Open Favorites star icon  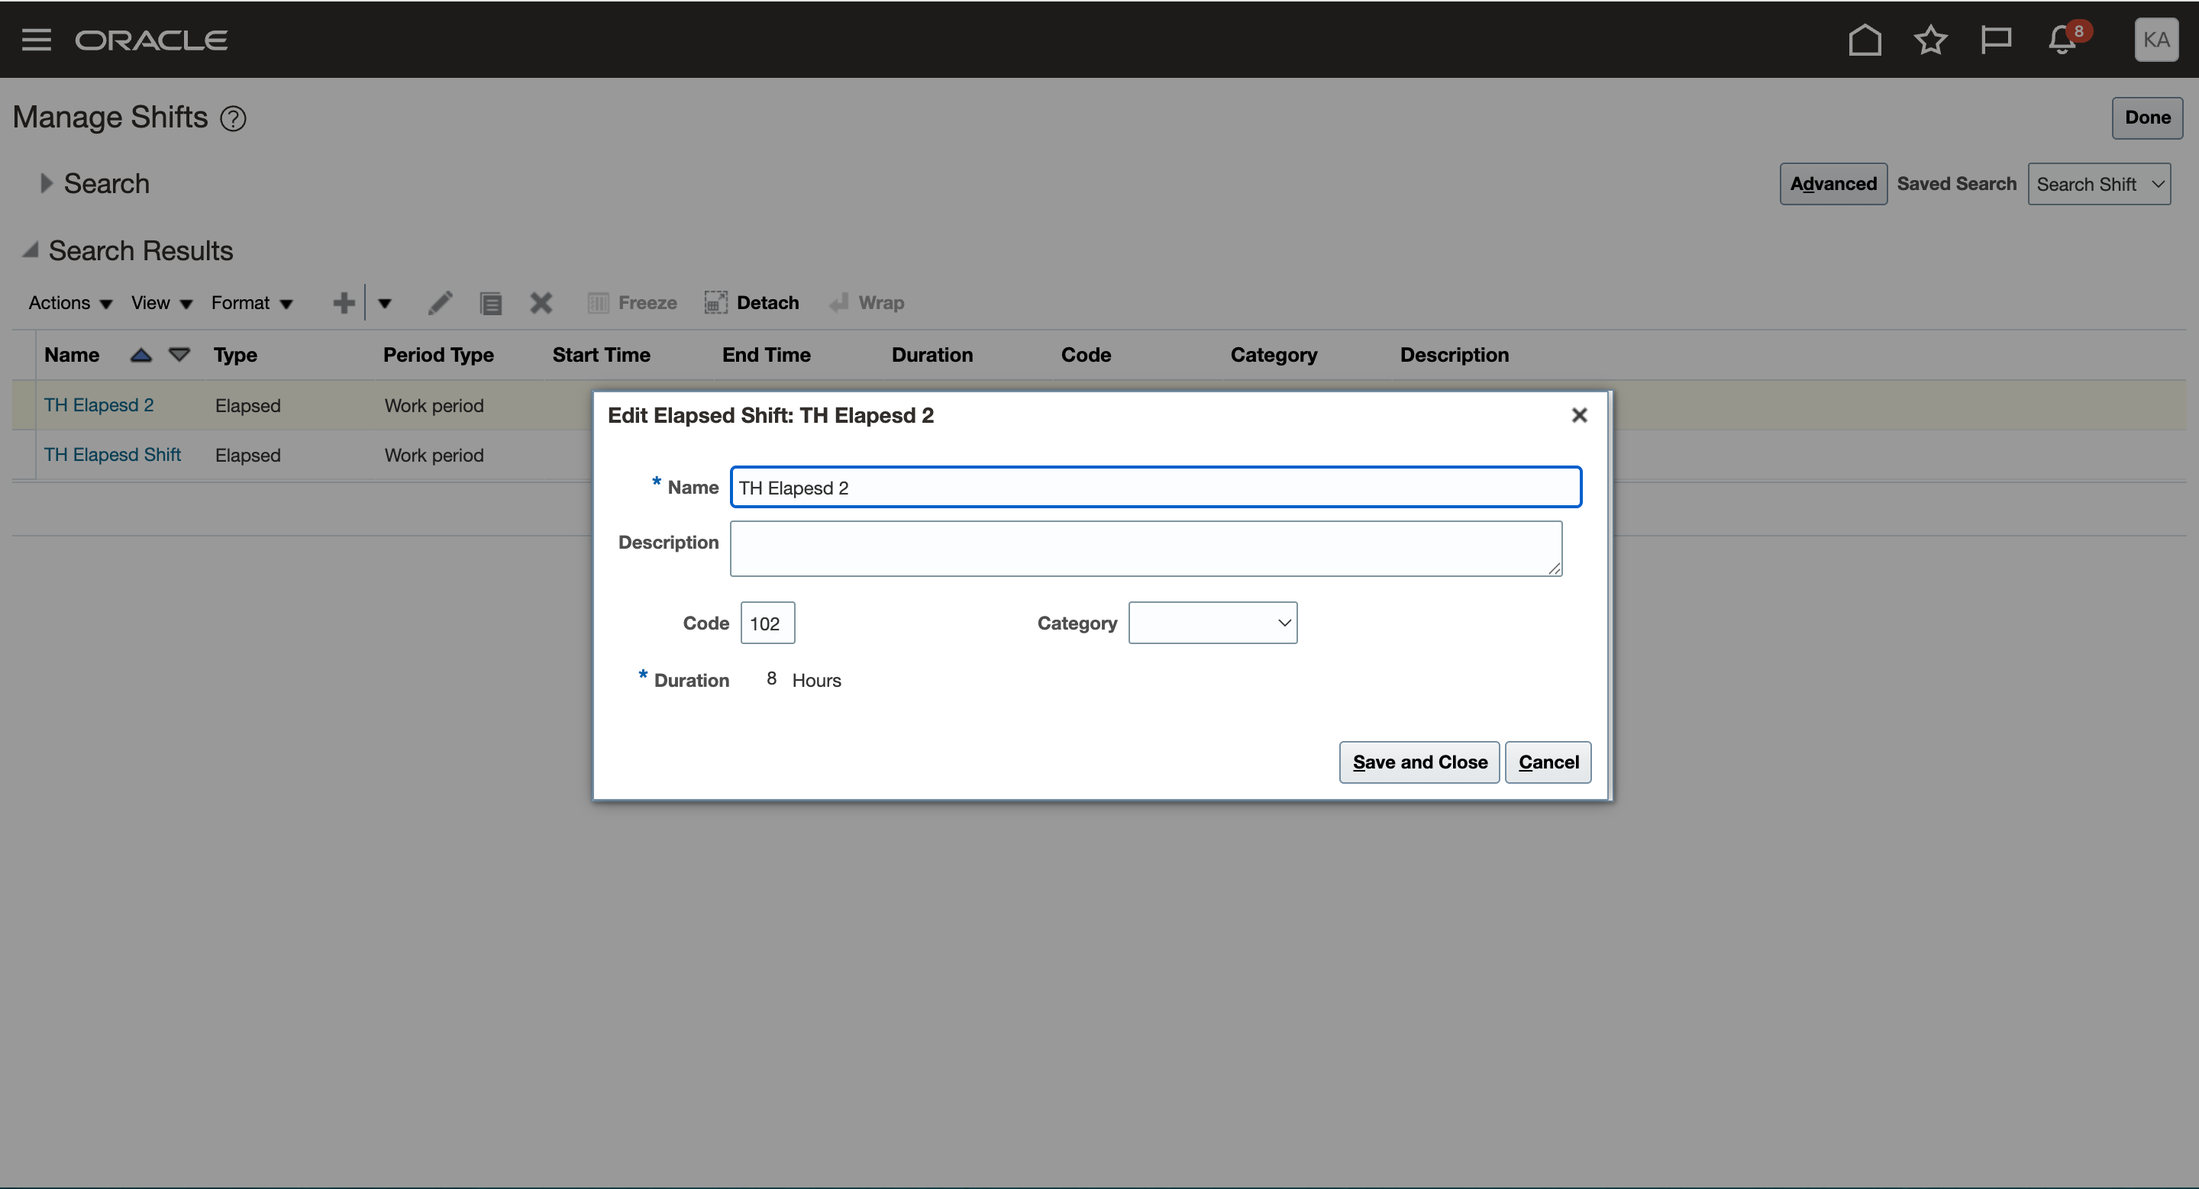click(x=1930, y=40)
